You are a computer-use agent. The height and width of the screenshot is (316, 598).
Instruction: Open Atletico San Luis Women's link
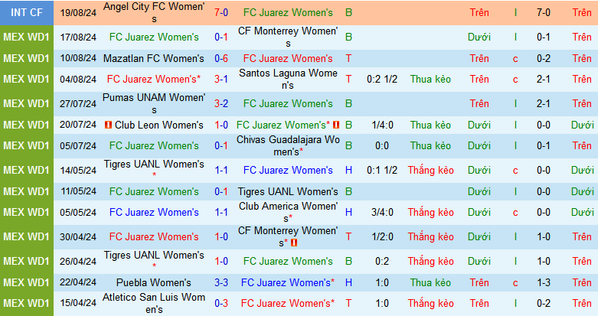[154, 303]
